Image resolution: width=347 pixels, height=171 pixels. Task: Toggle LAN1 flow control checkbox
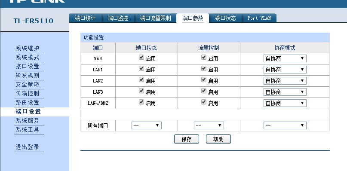pos(204,69)
